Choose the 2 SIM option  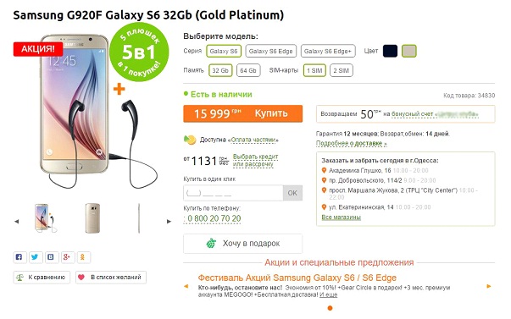point(342,70)
